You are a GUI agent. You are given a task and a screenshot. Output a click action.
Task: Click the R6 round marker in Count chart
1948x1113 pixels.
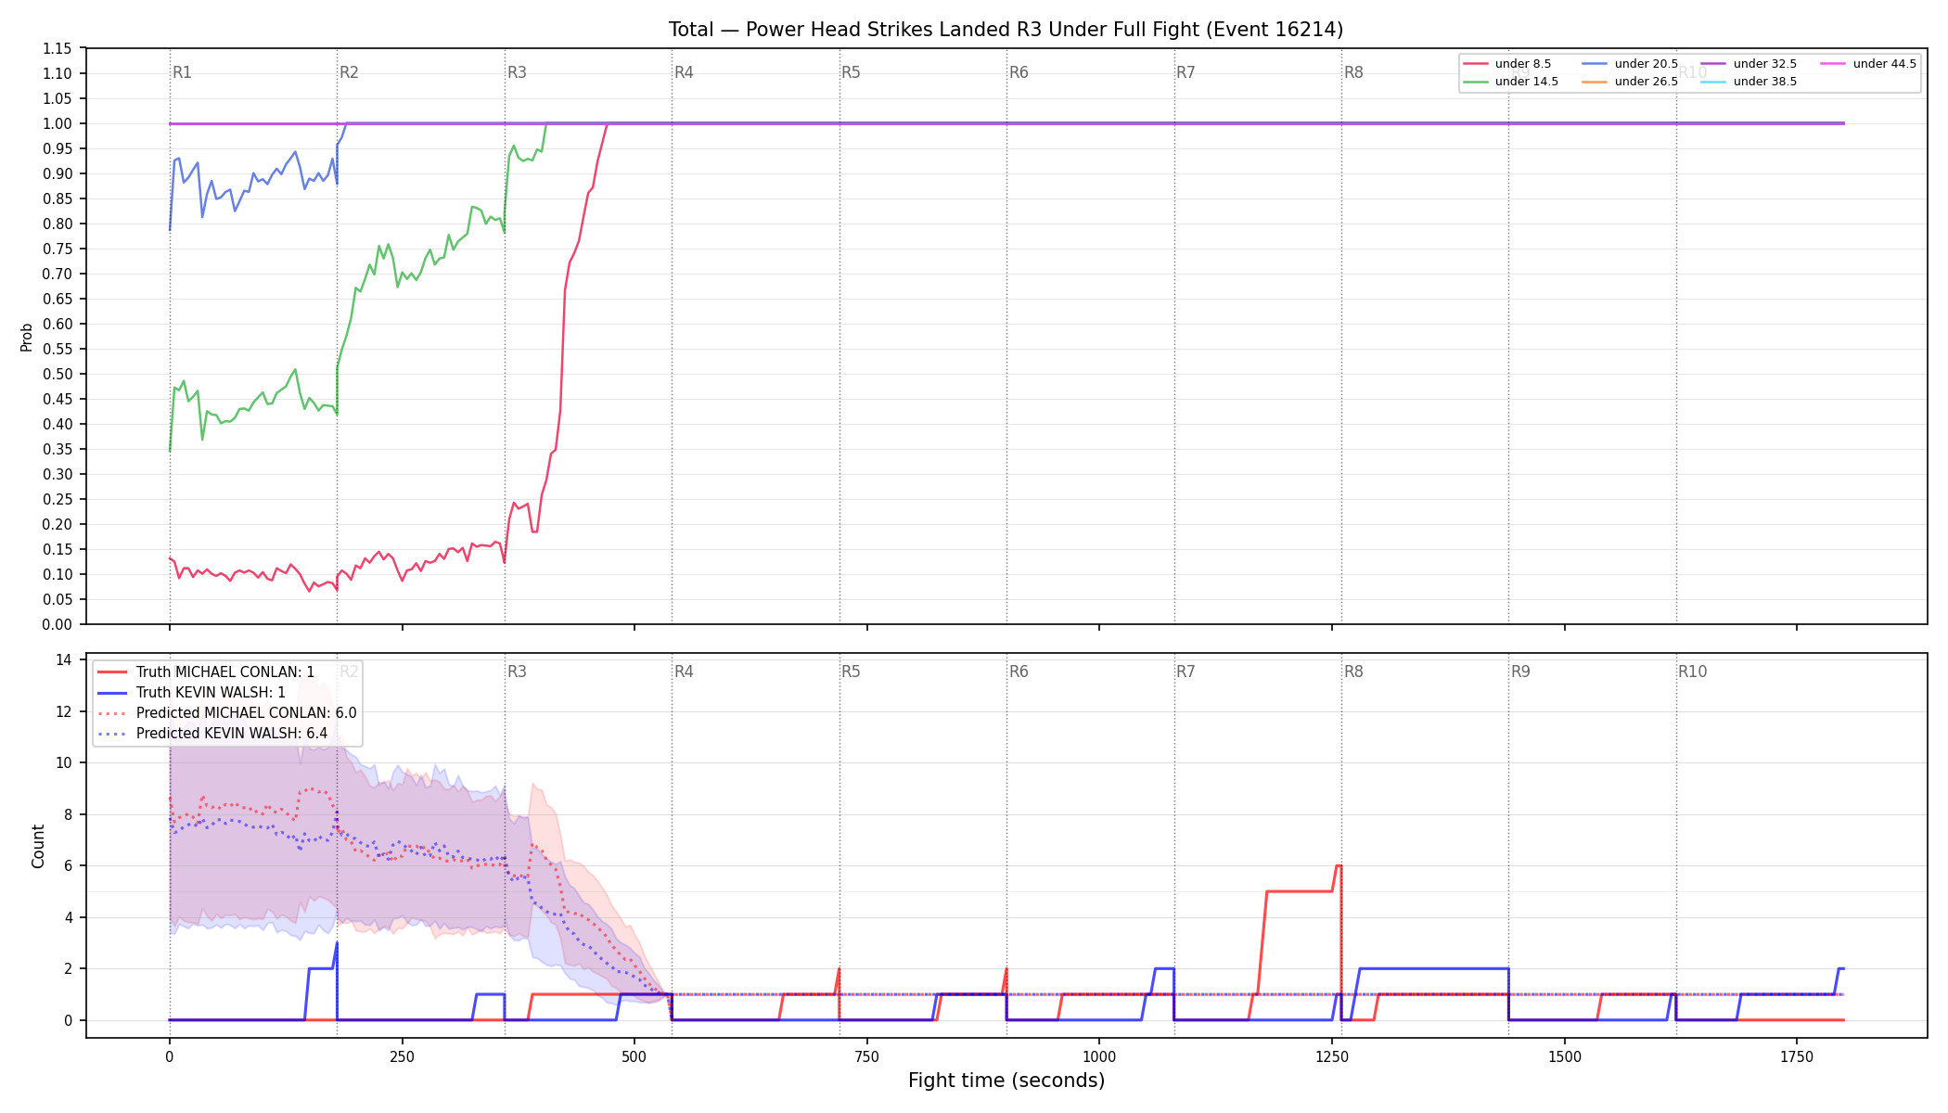(x=1019, y=672)
